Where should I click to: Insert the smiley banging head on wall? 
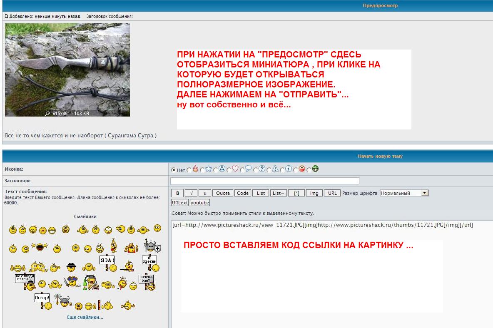coord(105,305)
